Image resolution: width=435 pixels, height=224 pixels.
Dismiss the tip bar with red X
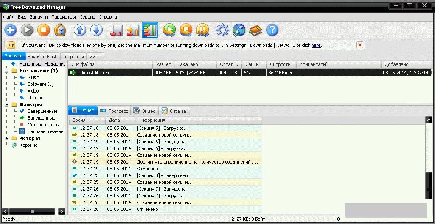360,45
